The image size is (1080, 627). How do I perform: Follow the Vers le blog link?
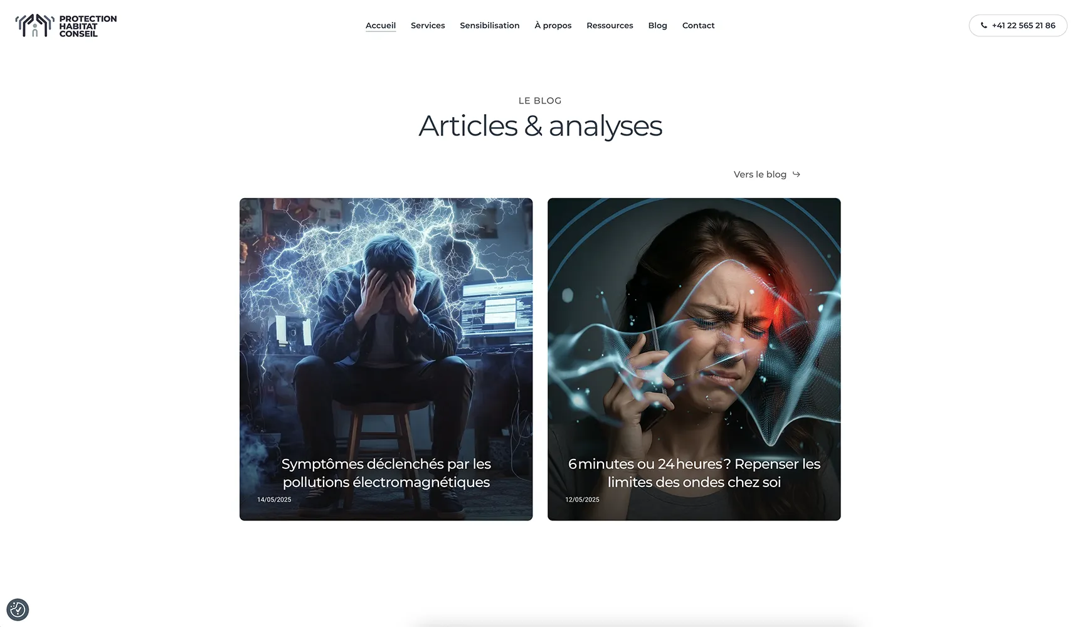[x=767, y=174]
